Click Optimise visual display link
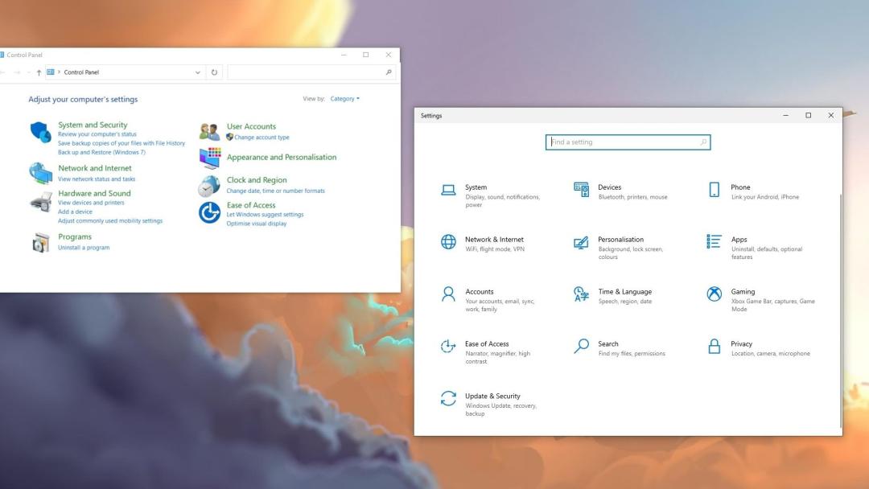Screen dimensions: 869x489 click(256, 224)
